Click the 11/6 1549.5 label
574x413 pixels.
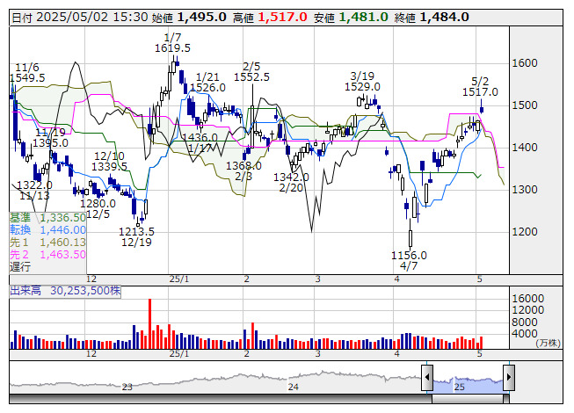point(27,72)
